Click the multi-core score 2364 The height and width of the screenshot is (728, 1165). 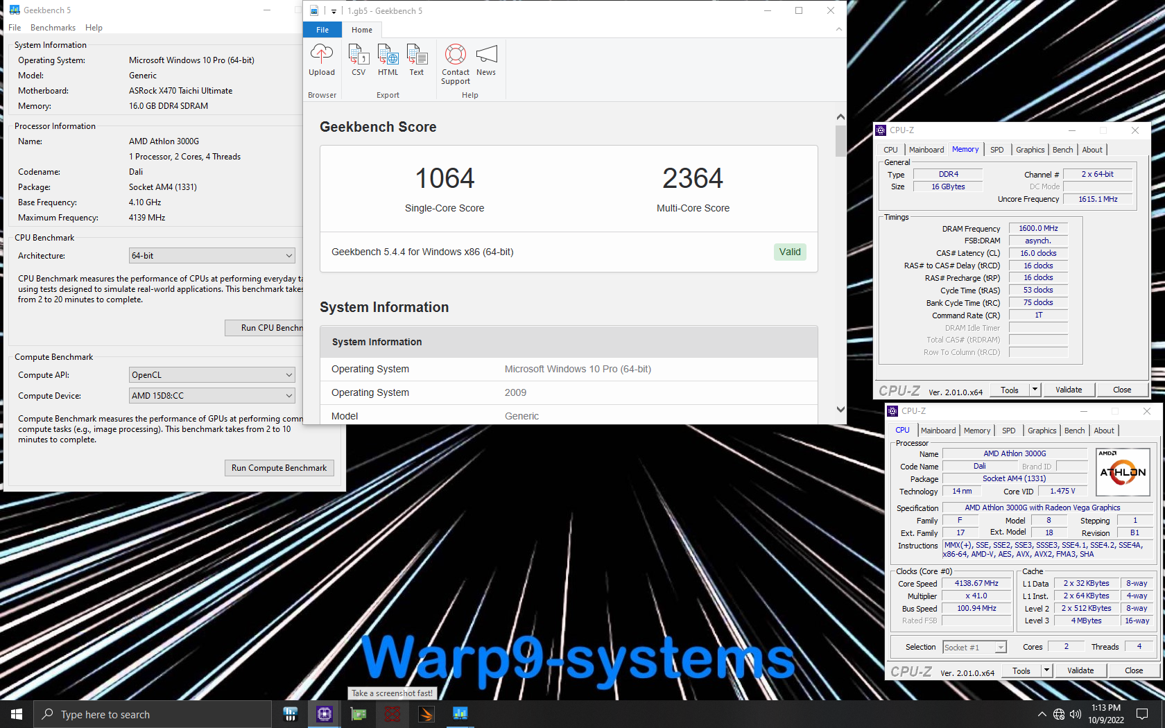[693, 179]
